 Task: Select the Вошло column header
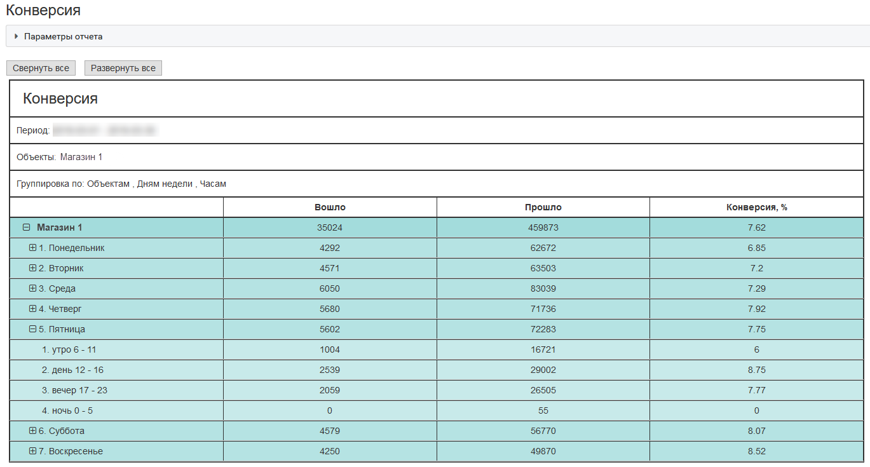pyautogui.click(x=330, y=207)
